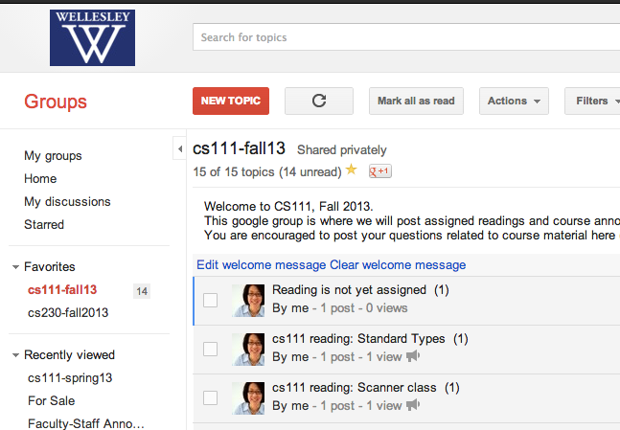Collapse the sidebar with the arrow icon
This screenshot has width=620, height=430.
coord(179,148)
